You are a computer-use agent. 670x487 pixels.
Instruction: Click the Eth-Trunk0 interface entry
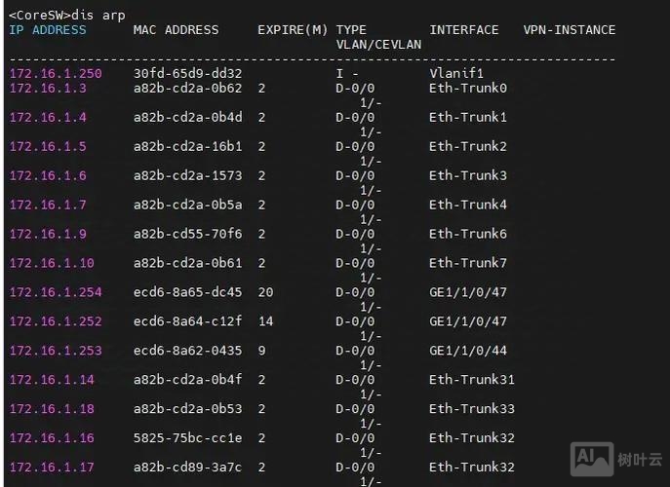point(468,88)
